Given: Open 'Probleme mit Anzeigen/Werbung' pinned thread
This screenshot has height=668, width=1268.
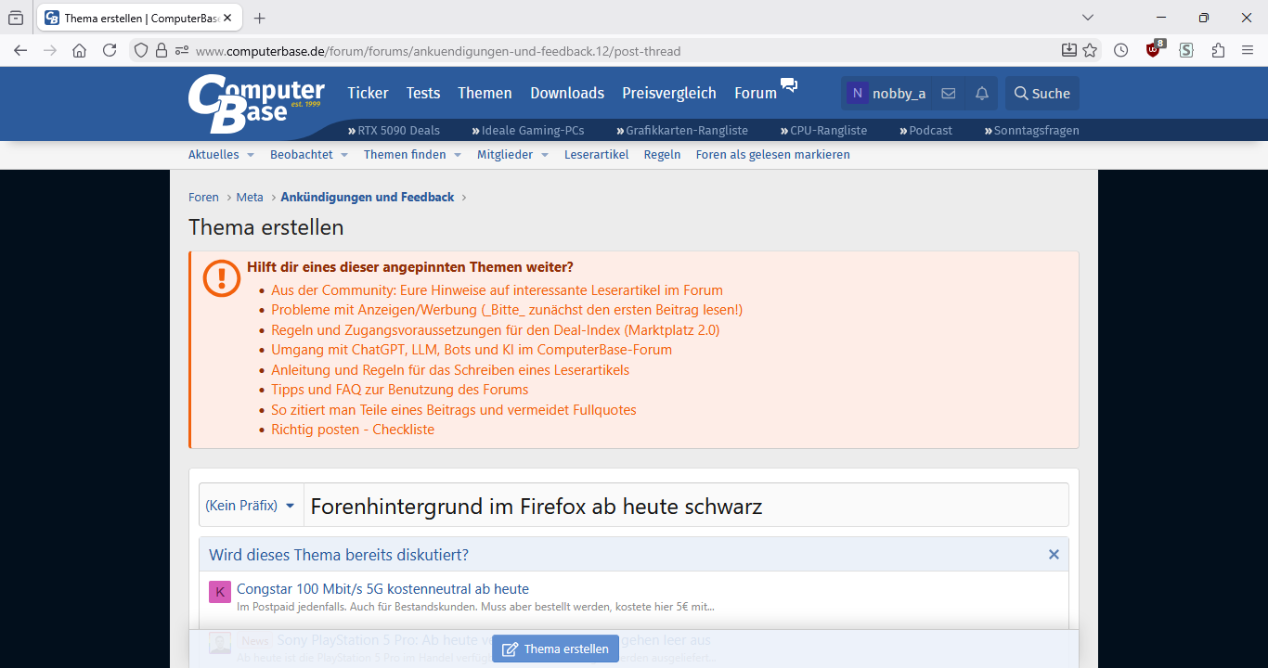Looking at the screenshot, I should (507, 310).
